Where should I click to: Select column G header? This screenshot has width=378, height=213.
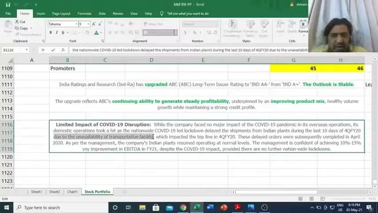coord(294,60)
